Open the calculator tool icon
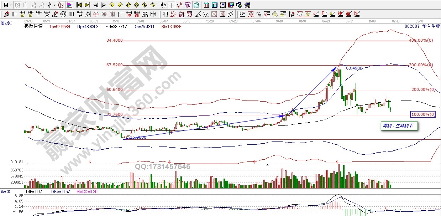 [215, 5]
